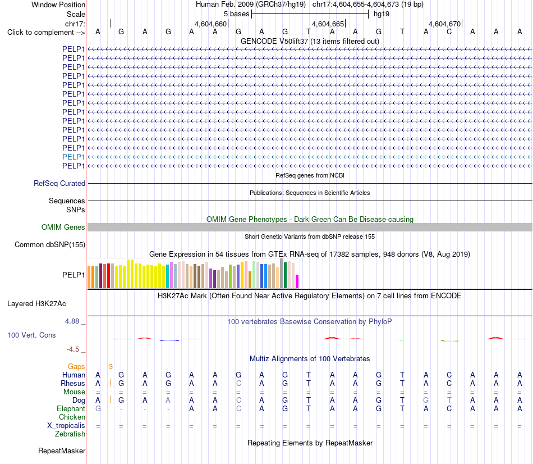Click the C base in the Human alignment row
Image resolution: width=533 pixels, height=464 pixels.
click(x=449, y=375)
